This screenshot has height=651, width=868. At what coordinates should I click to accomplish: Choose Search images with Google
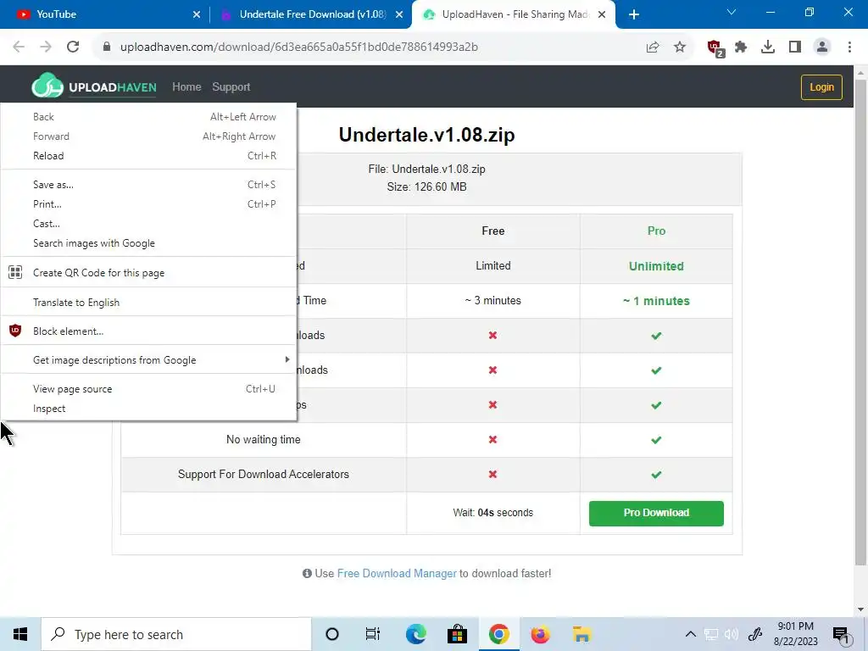pyautogui.click(x=148, y=243)
